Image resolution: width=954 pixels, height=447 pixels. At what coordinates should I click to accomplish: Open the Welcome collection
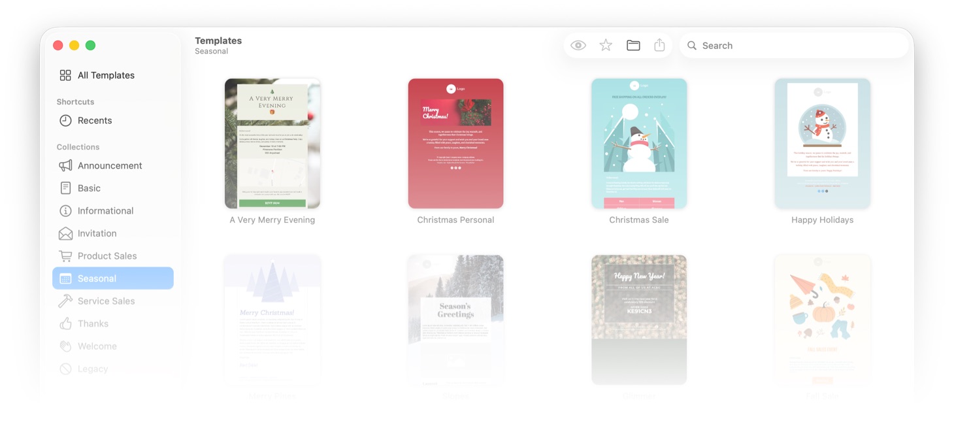coord(97,346)
